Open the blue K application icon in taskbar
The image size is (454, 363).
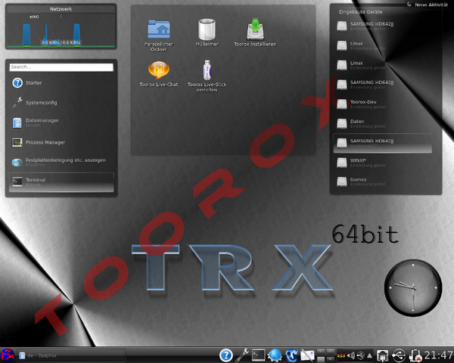coord(291,355)
